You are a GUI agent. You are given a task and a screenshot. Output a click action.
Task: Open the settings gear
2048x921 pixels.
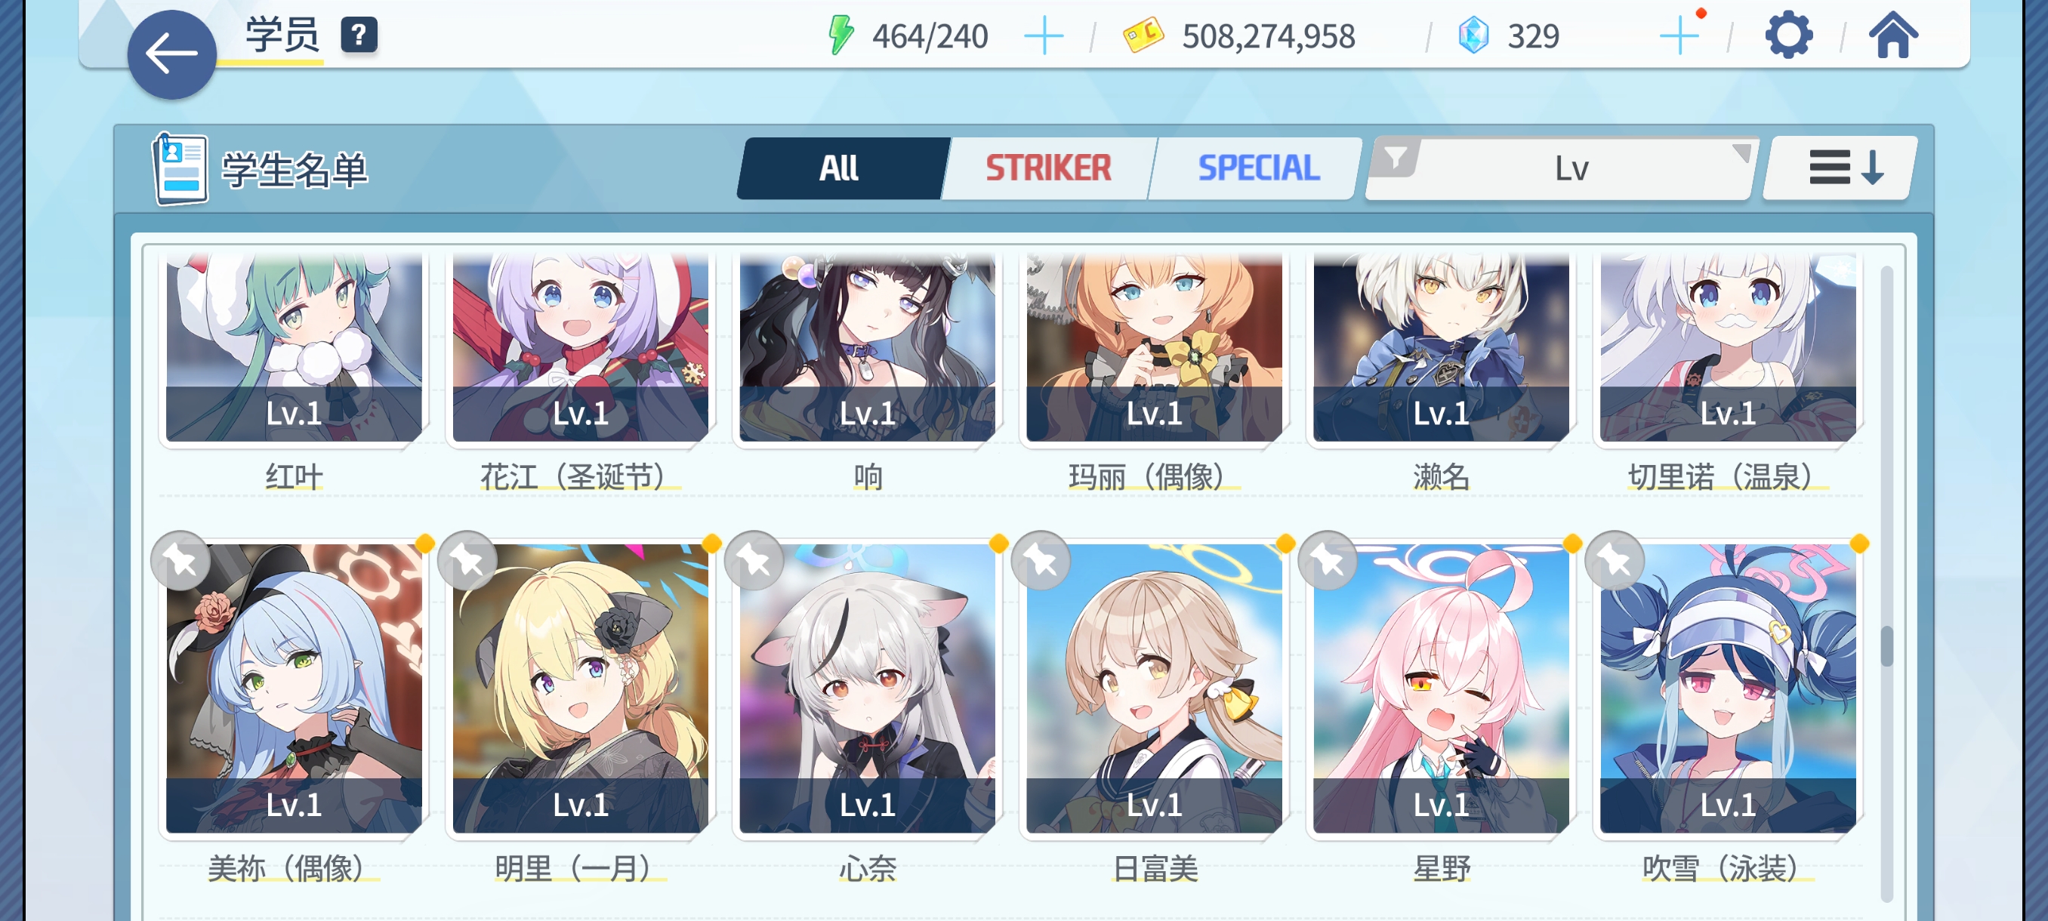tap(1788, 35)
